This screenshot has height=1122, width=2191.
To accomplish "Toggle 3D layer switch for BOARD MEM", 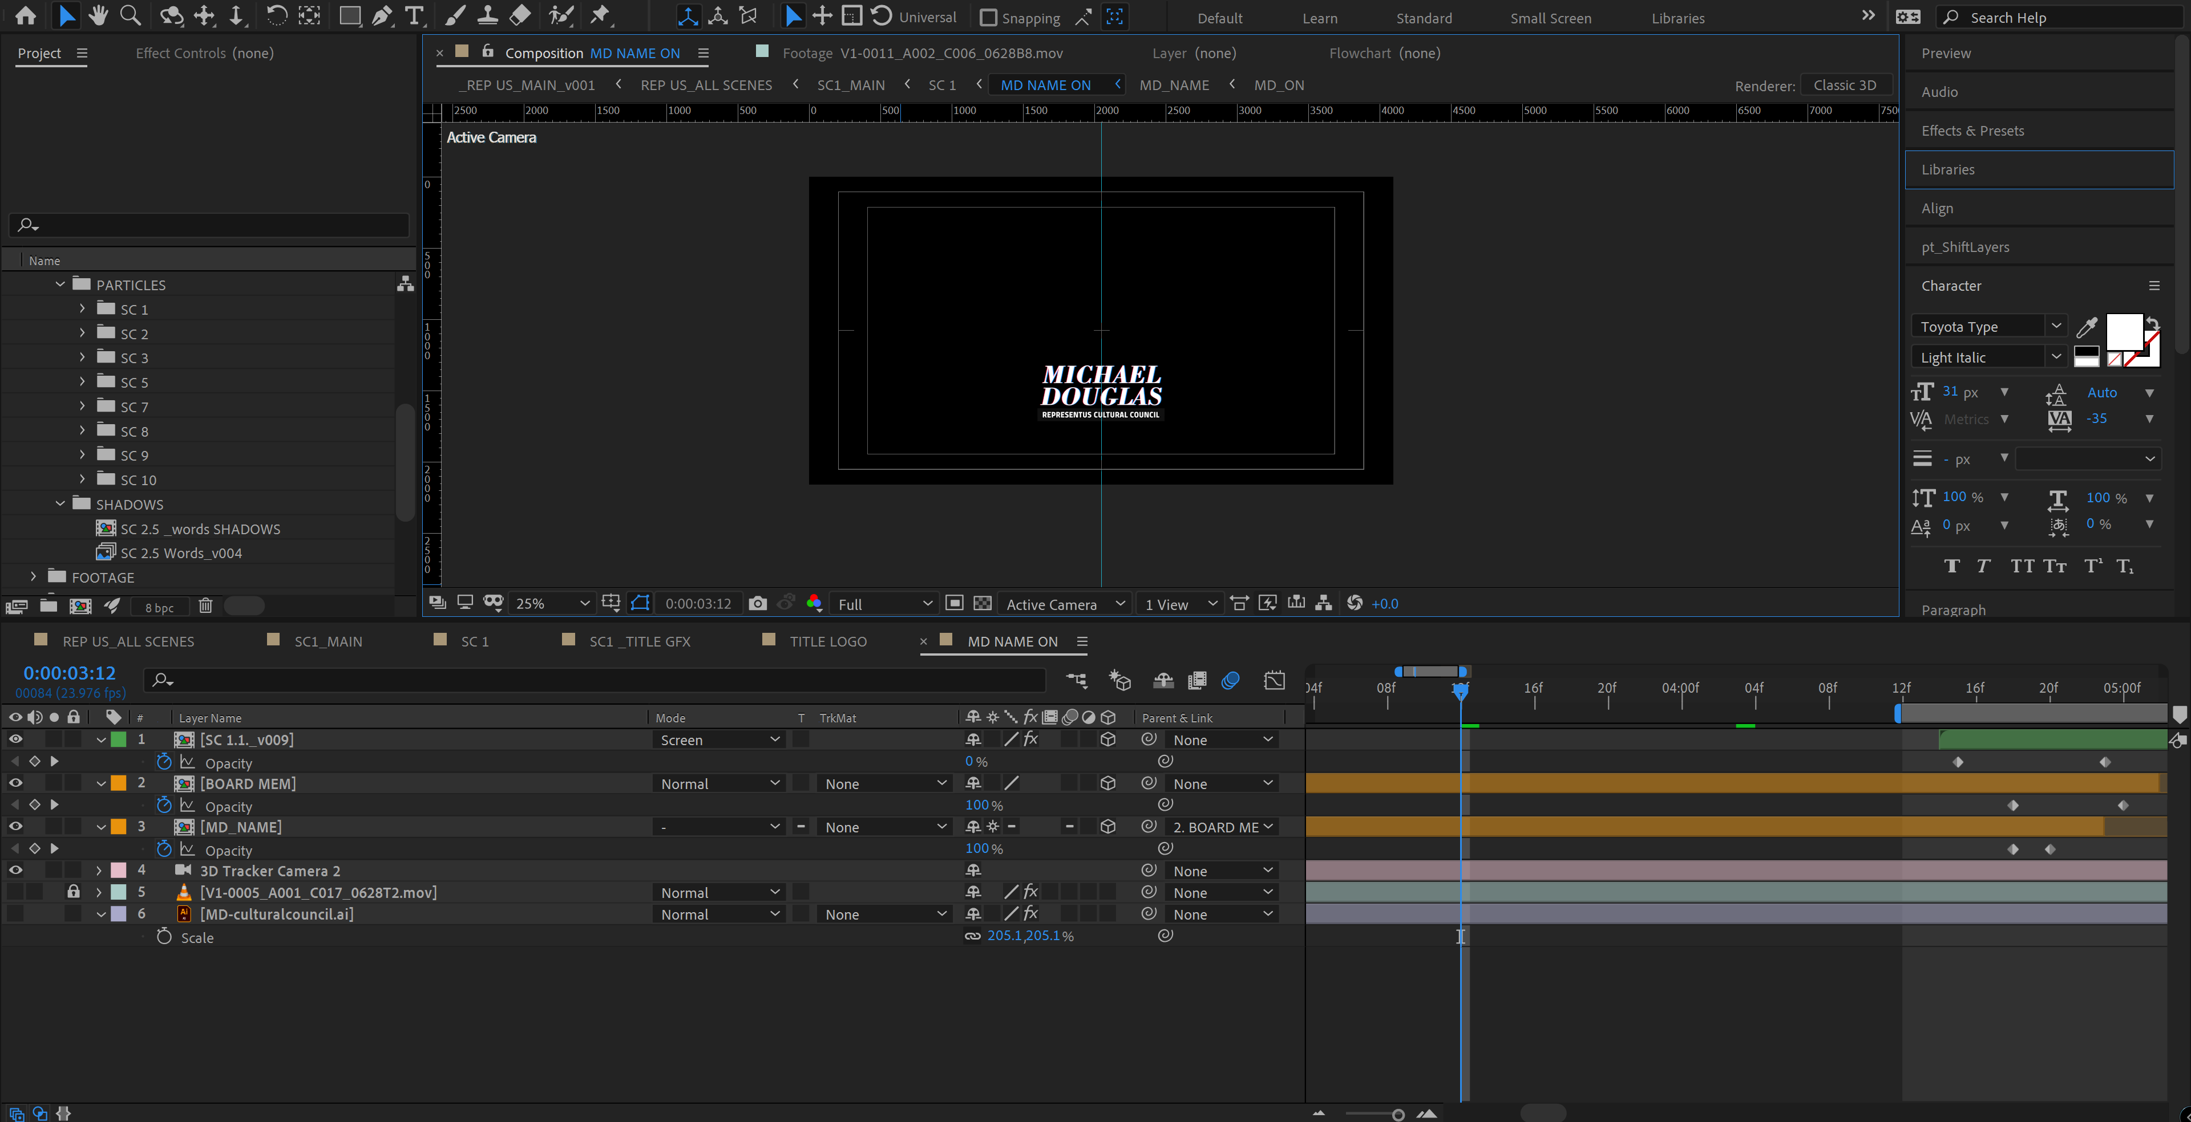I will (1107, 783).
